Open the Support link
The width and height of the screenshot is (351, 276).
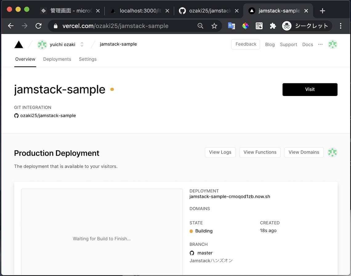click(x=288, y=45)
